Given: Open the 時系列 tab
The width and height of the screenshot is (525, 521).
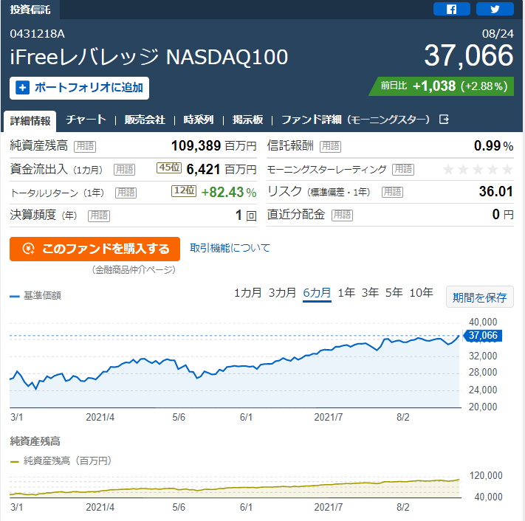Looking at the screenshot, I should (x=199, y=120).
